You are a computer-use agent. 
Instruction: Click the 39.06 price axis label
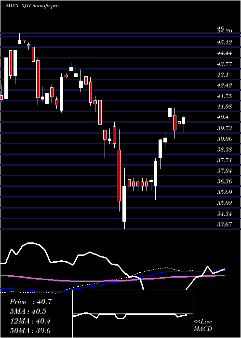pos(225,139)
